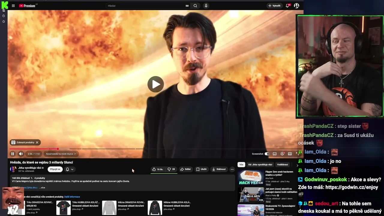Open the YouTube hamburger guide menu

pyautogui.click(x=13, y=6)
